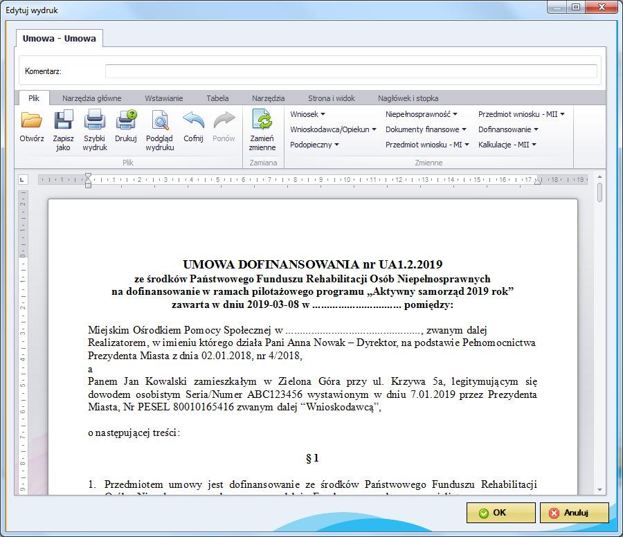Close the Edytuj wydruk window
Image resolution: width=623 pixels, height=537 pixels.
(602, 7)
